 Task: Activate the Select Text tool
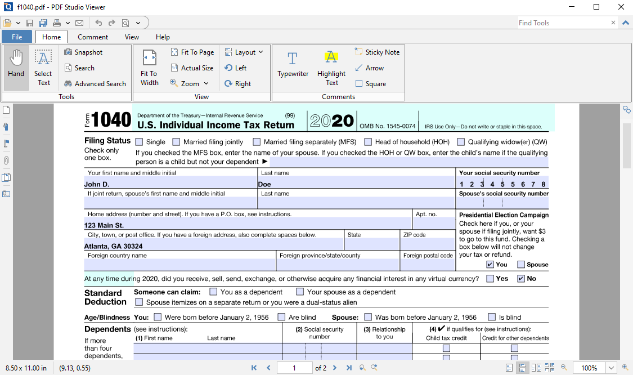coord(43,67)
